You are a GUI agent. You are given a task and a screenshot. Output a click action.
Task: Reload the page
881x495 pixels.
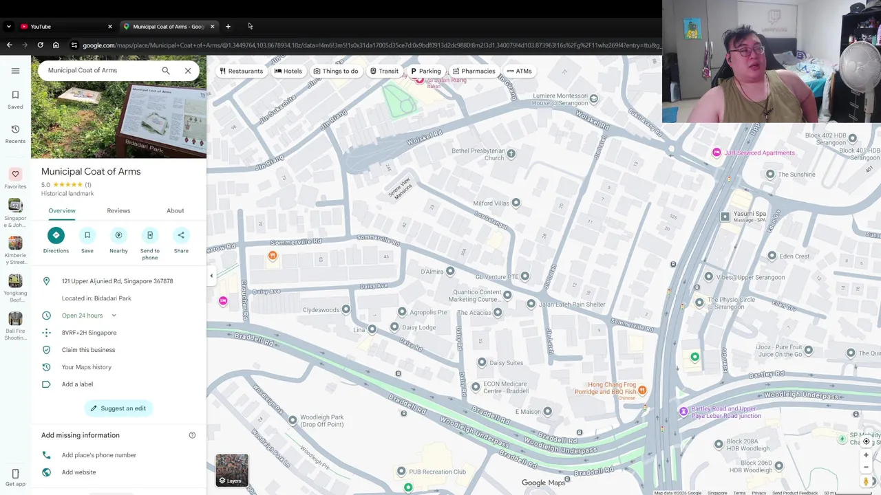(x=40, y=45)
